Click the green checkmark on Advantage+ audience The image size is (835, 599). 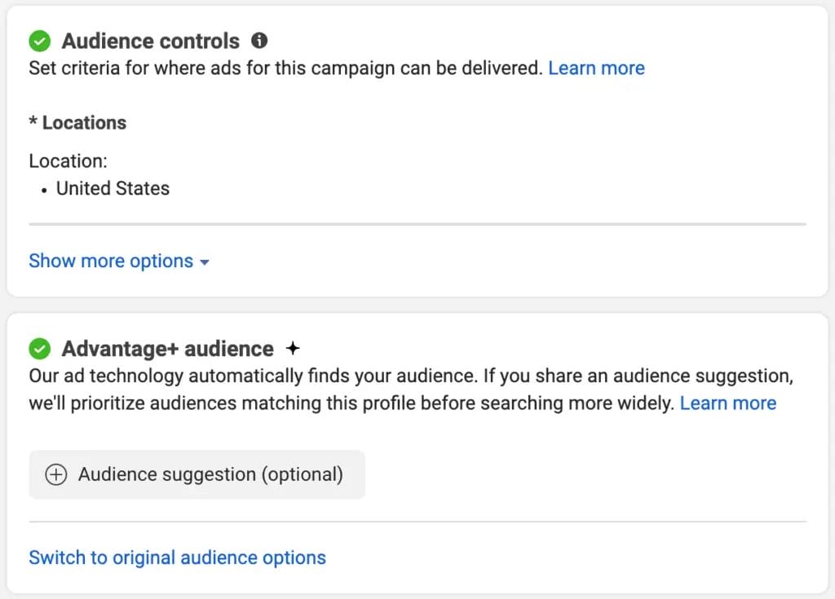coord(38,348)
